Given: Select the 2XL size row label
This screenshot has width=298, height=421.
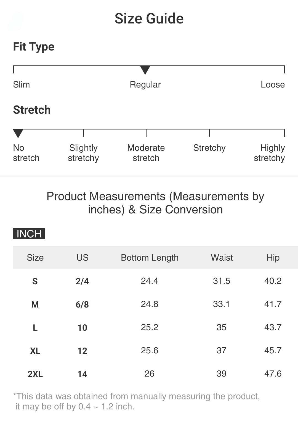Looking at the screenshot, I should 35,374.
